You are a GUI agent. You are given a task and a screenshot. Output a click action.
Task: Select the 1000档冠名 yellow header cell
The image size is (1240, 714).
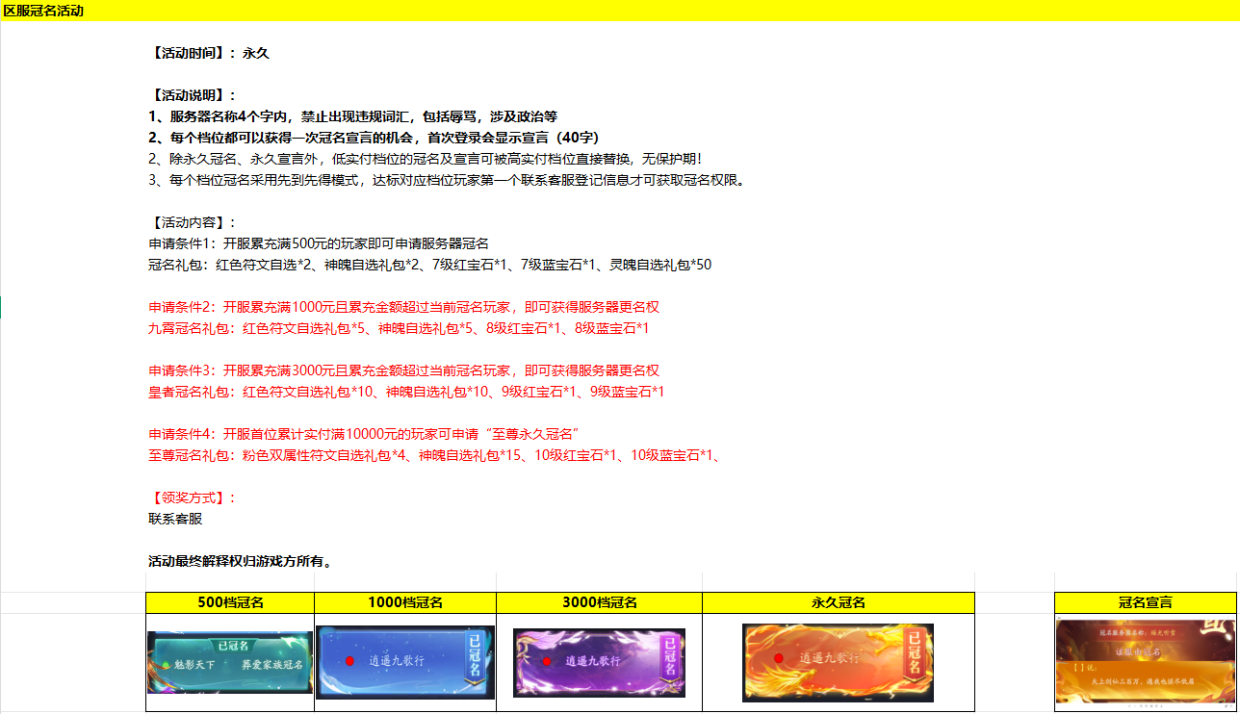pos(405,602)
